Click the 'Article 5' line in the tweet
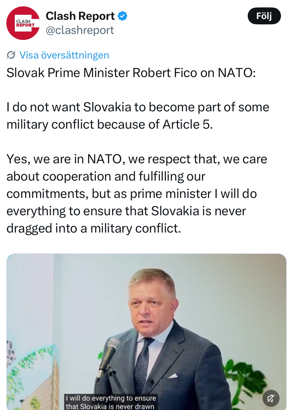 click(109, 124)
